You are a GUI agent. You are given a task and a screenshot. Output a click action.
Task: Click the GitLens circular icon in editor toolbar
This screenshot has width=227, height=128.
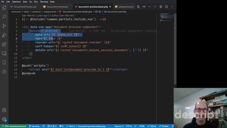[x=161, y=7]
